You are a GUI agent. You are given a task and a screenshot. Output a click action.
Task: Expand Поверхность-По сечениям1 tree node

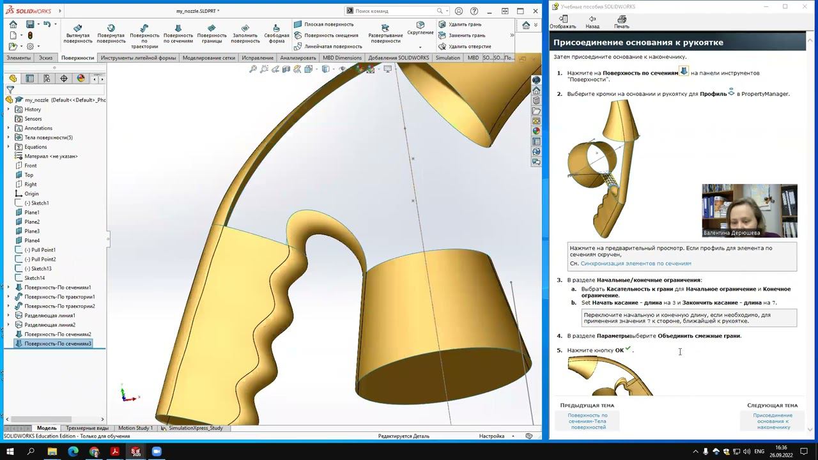pos(9,287)
